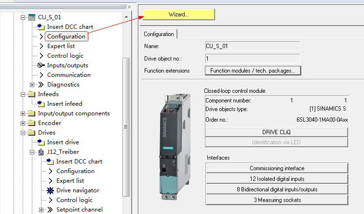Collapse the Drives folder node
364x214 pixels.
(x=23, y=133)
